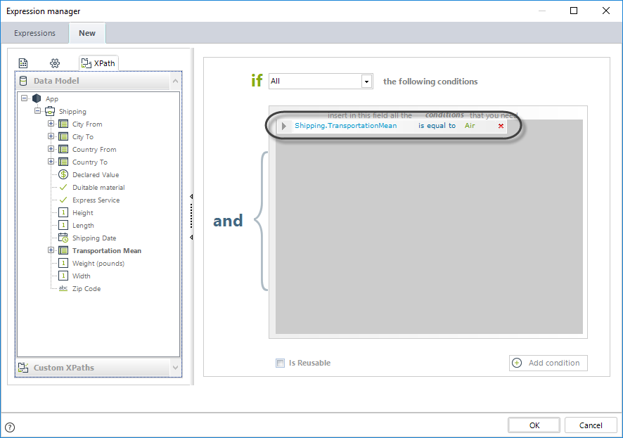The width and height of the screenshot is (623, 438).
Task: Click the Height number icon
Action: [63, 212]
